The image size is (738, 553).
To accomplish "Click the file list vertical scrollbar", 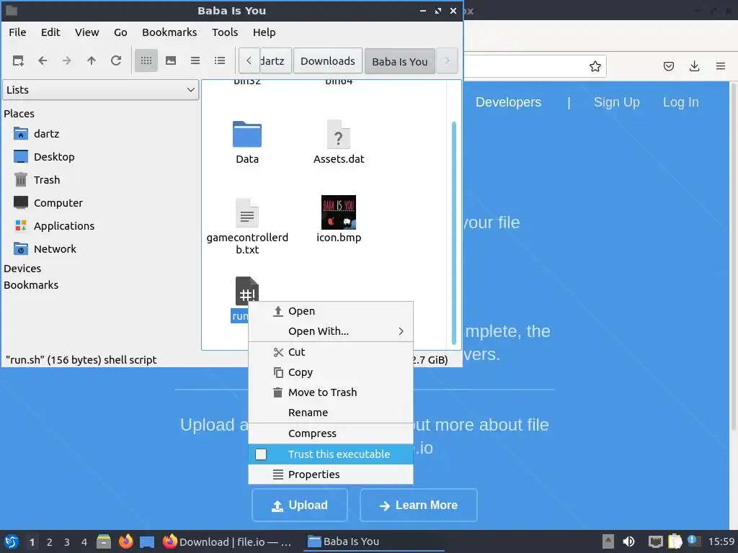I will tap(454, 233).
